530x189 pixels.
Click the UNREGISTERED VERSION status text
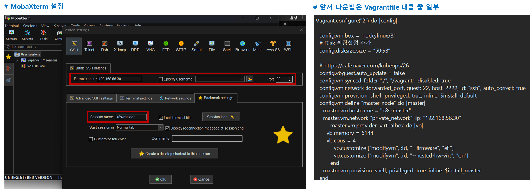pos(29,178)
